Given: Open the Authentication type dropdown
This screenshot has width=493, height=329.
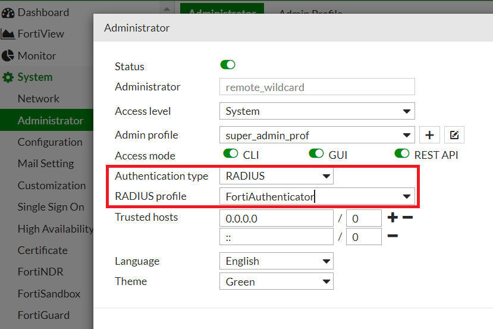Looking at the screenshot, I should point(276,176).
